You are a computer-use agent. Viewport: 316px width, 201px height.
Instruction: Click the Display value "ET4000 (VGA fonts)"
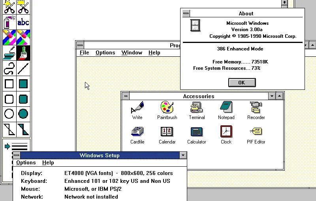pos(88,173)
